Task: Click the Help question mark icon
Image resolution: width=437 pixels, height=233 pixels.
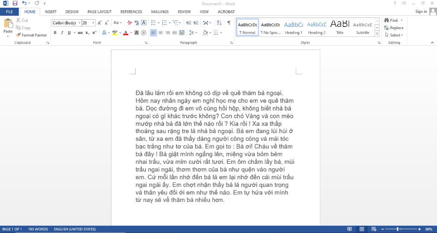Action: [x=395, y=3]
